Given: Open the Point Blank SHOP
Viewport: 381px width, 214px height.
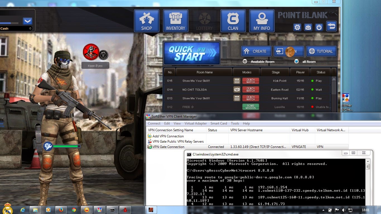Looking at the screenshot, I should coord(146,21).
